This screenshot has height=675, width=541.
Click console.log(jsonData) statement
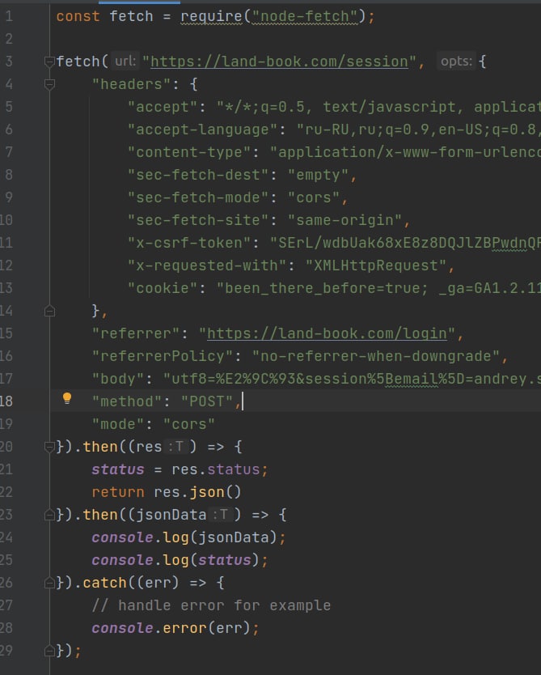coord(188,537)
